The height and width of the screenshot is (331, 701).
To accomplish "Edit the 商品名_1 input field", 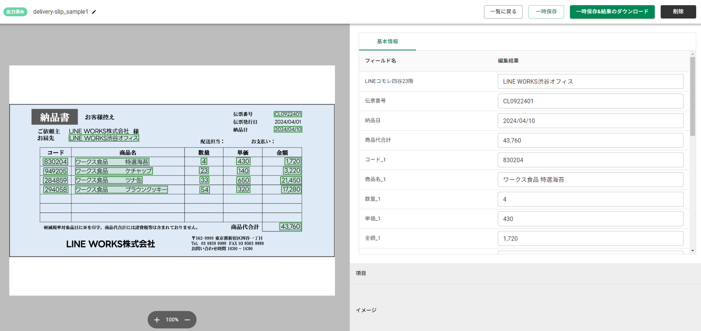I will click(x=590, y=180).
